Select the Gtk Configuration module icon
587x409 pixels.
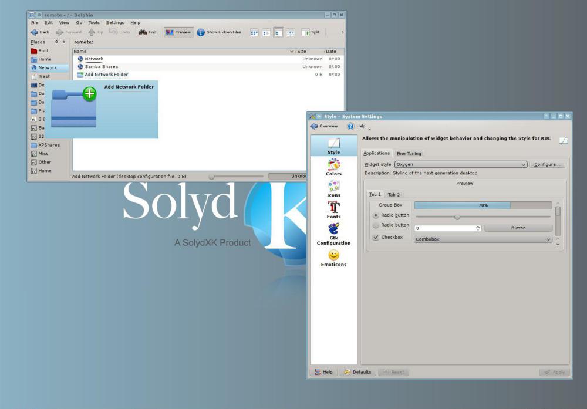click(333, 234)
